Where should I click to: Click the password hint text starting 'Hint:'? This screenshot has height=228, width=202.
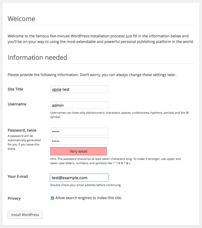click(x=116, y=161)
